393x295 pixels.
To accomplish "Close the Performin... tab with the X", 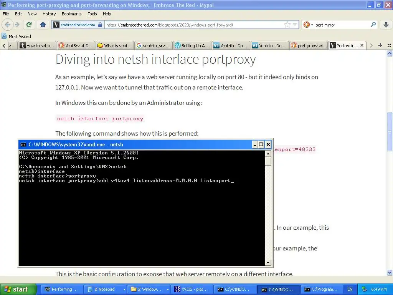I will coord(362,45).
